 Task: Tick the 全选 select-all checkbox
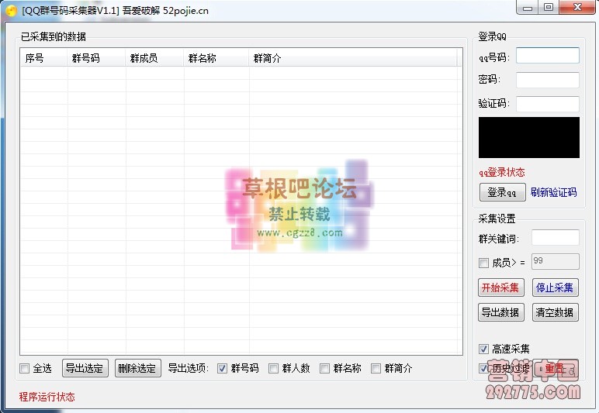coord(25,368)
